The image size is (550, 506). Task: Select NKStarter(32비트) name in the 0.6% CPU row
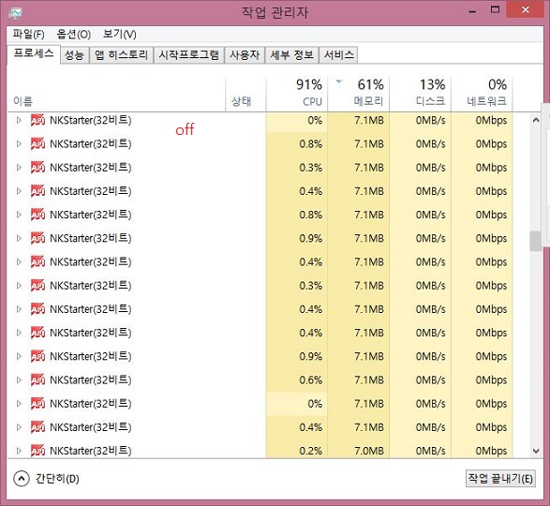(x=91, y=380)
